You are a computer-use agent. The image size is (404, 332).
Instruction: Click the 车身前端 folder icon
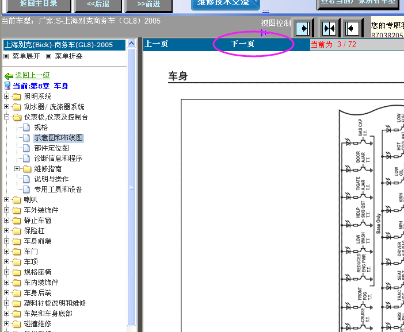[17, 241]
